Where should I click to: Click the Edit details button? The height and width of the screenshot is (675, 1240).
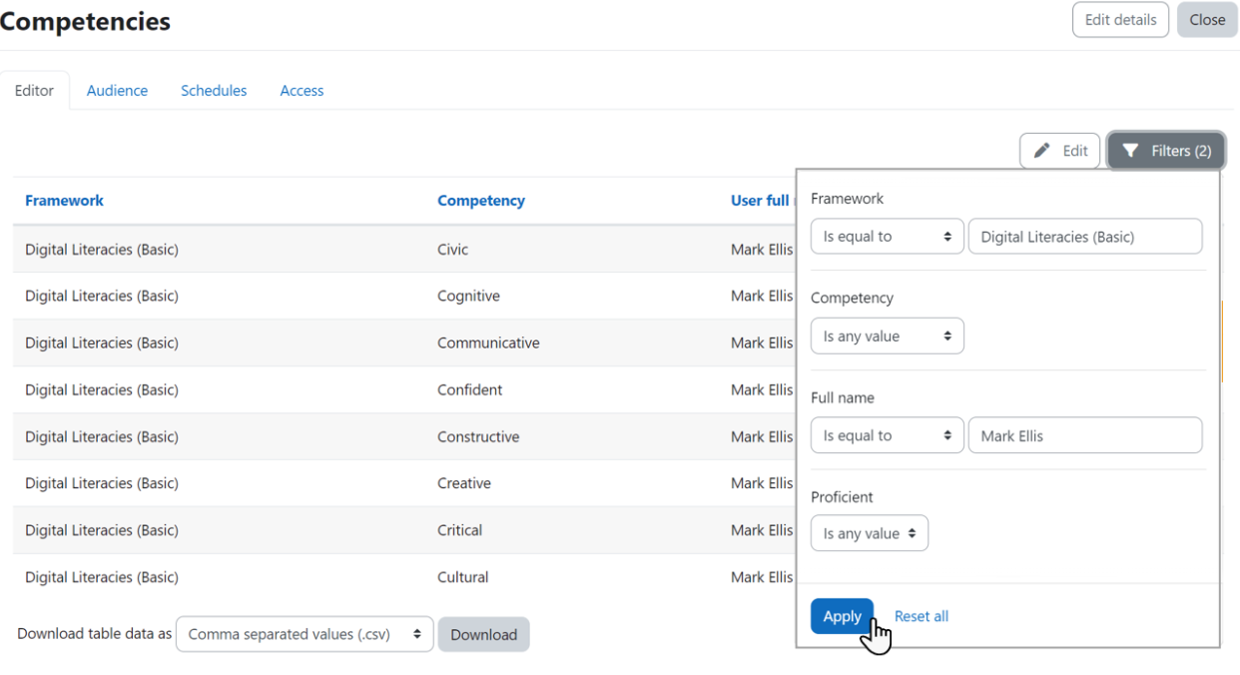(1120, 20)
